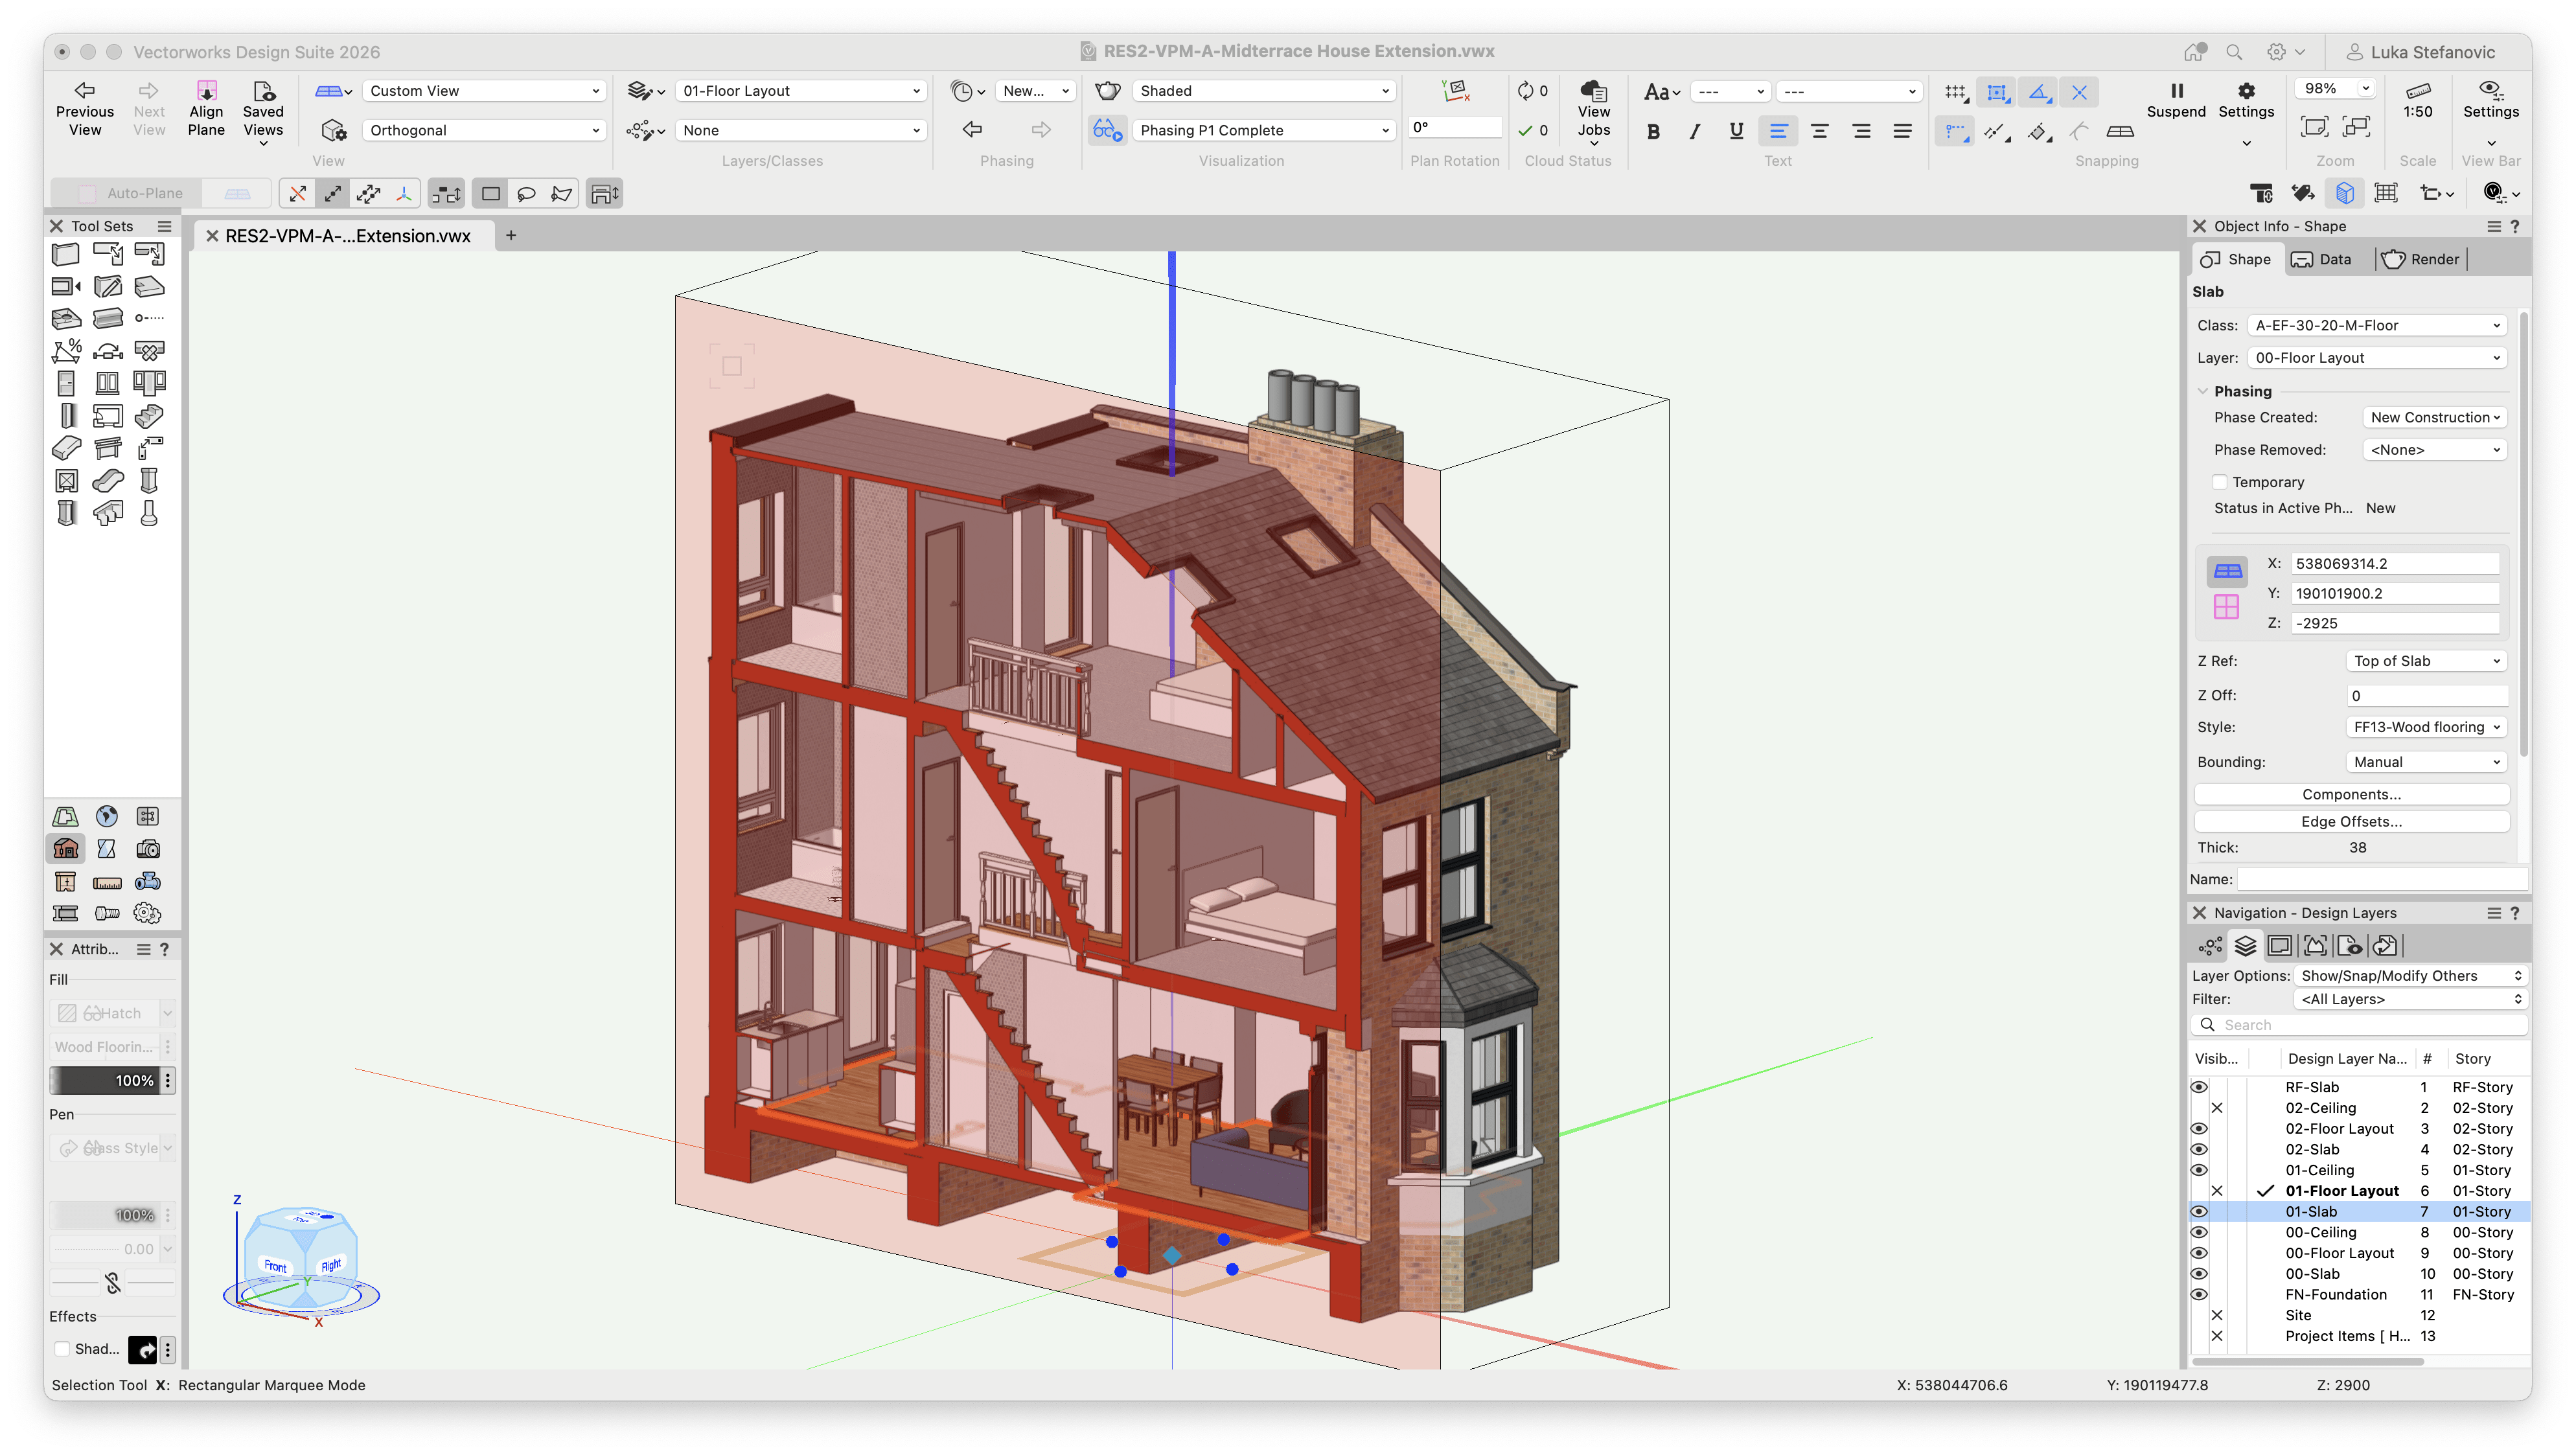Click the Fill opacity 100% slider
This screenshot has height=1455, width=2576.
click(x=105, y=1080)
